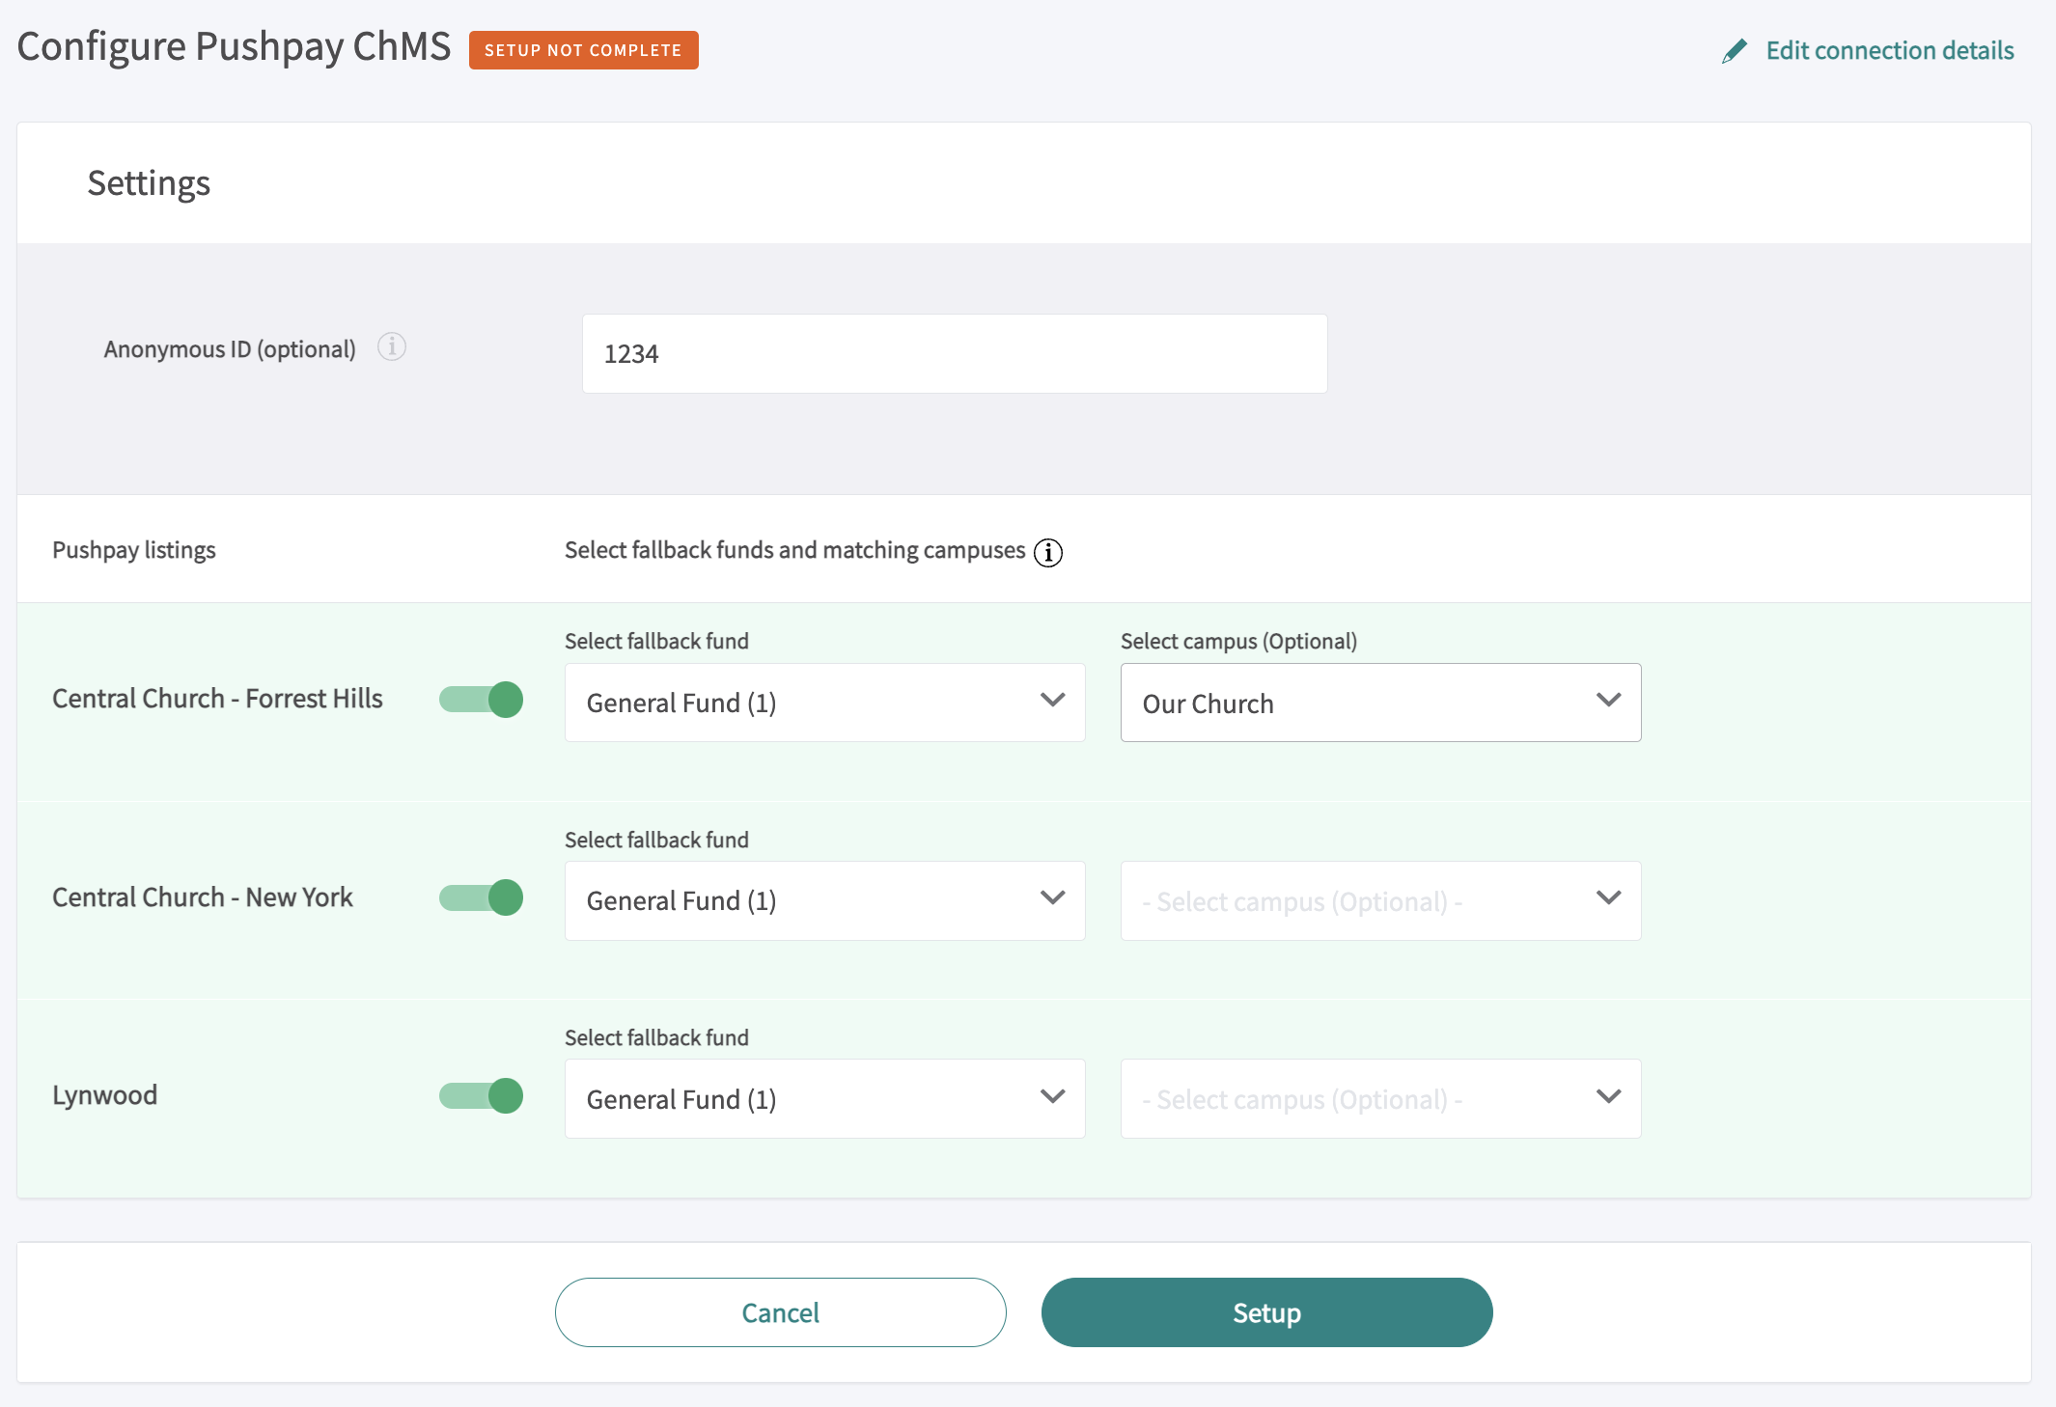The image size is (2056, 1407).
Task: Open Edit connection details
Action: pyautogui.click(x=1889, y=50)
